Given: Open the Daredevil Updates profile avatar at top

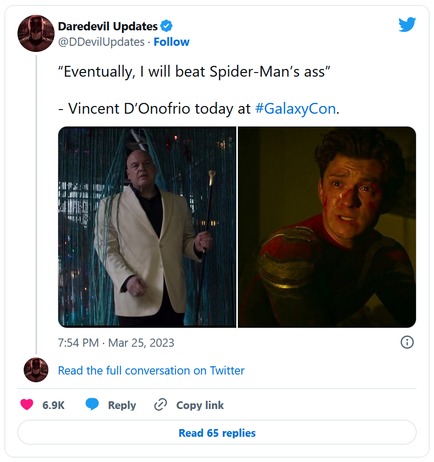Looking at the screenshot, I should (x=36, y=33).
